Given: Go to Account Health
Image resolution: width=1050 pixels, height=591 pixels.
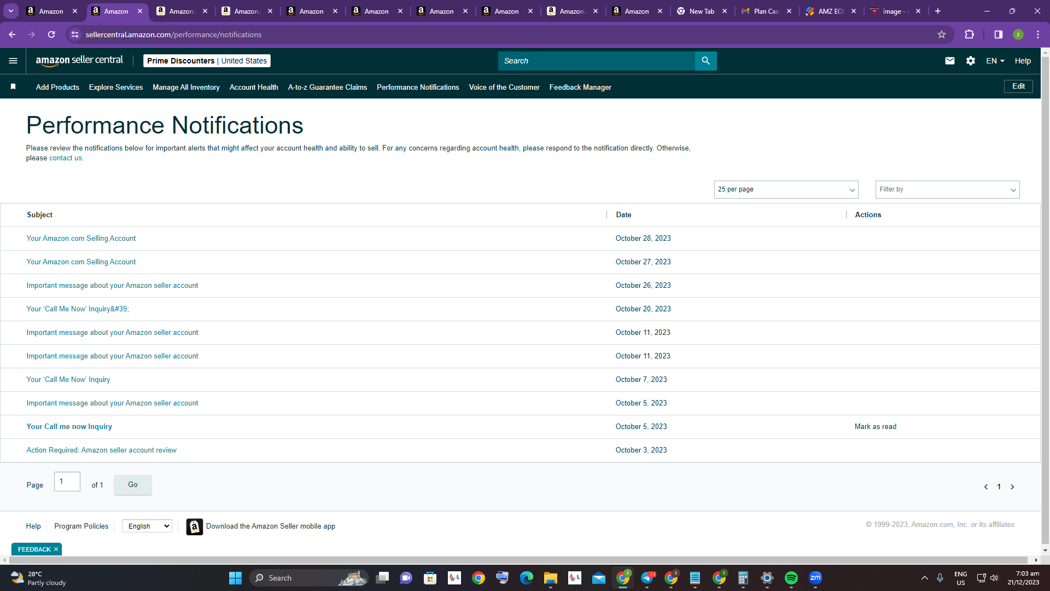Looking at the screenshot, I should (254, 88).
